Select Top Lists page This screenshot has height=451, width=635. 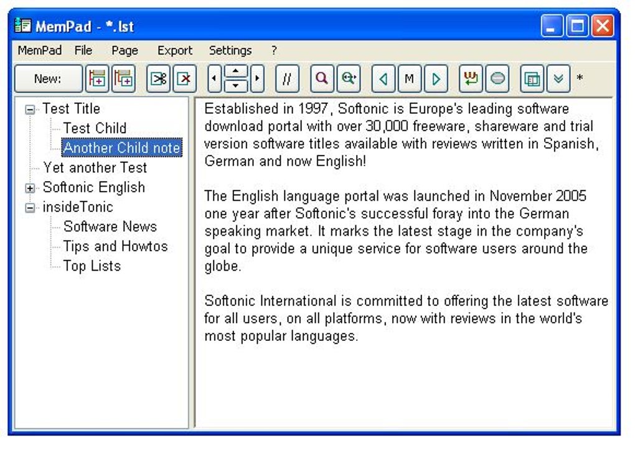click(92, 266)
